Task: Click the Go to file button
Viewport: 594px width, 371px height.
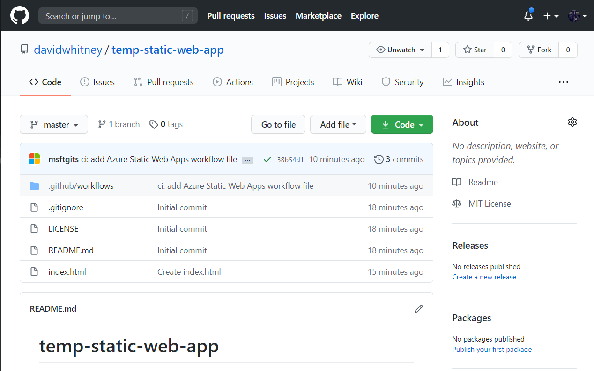Action: pos(278,124)
